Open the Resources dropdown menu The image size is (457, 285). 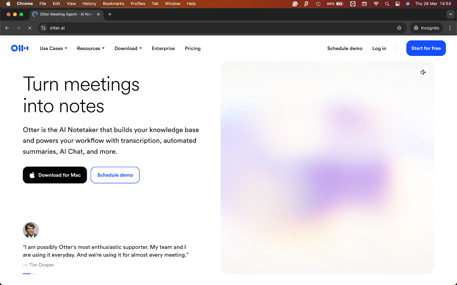pos(91,48)
